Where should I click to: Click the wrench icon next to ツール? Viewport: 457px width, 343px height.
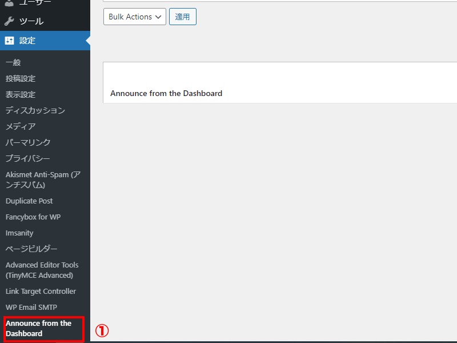(9, 22)
